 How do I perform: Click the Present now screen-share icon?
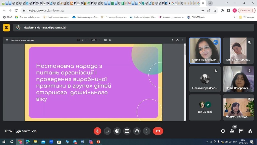(127, 131)
